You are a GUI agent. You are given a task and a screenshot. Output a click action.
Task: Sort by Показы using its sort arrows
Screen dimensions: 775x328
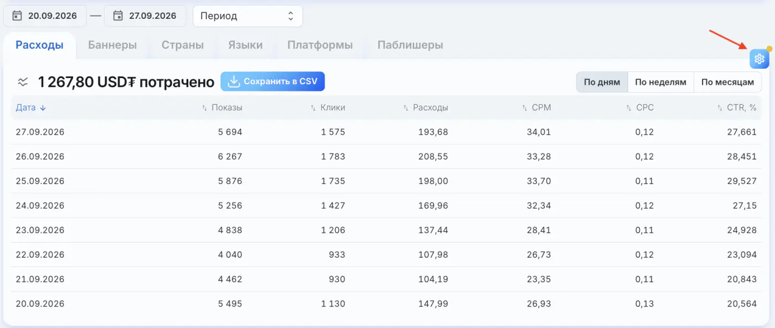pyautogui.click(x=204, y=108)
